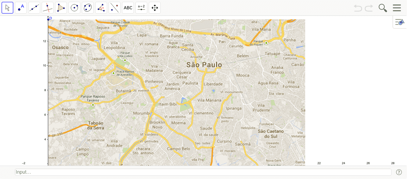
Task: Choose the a=2 Slider tool
Action: pos(141,8)
